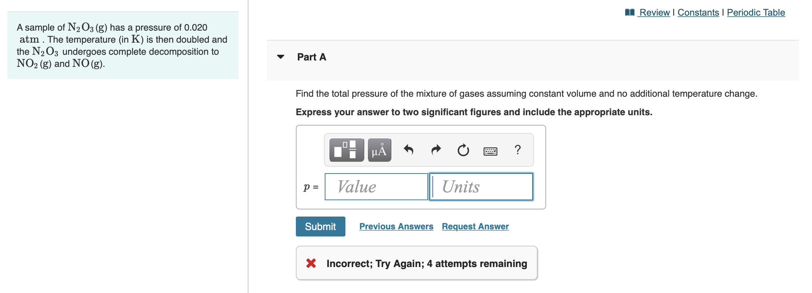
Task: Click the red X incorrect indicator
Action: 311,263
